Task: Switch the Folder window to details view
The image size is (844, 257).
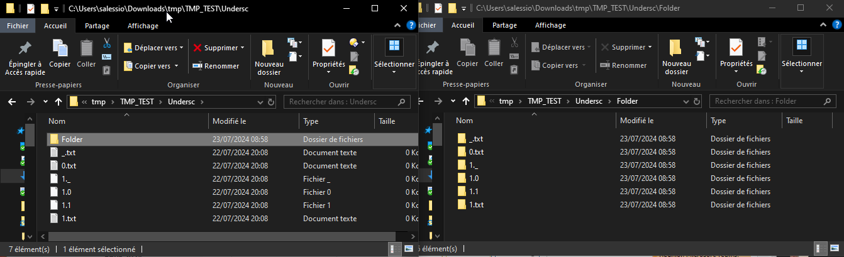Action: tap(819, 249)
